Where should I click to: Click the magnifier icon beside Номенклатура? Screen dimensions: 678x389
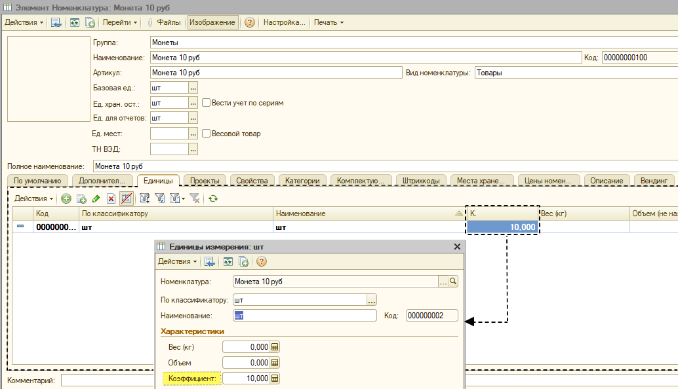453,282
